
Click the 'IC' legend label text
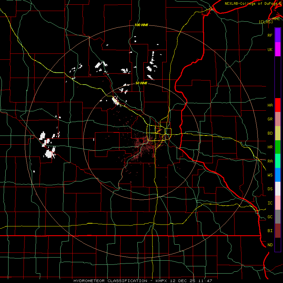270,203
